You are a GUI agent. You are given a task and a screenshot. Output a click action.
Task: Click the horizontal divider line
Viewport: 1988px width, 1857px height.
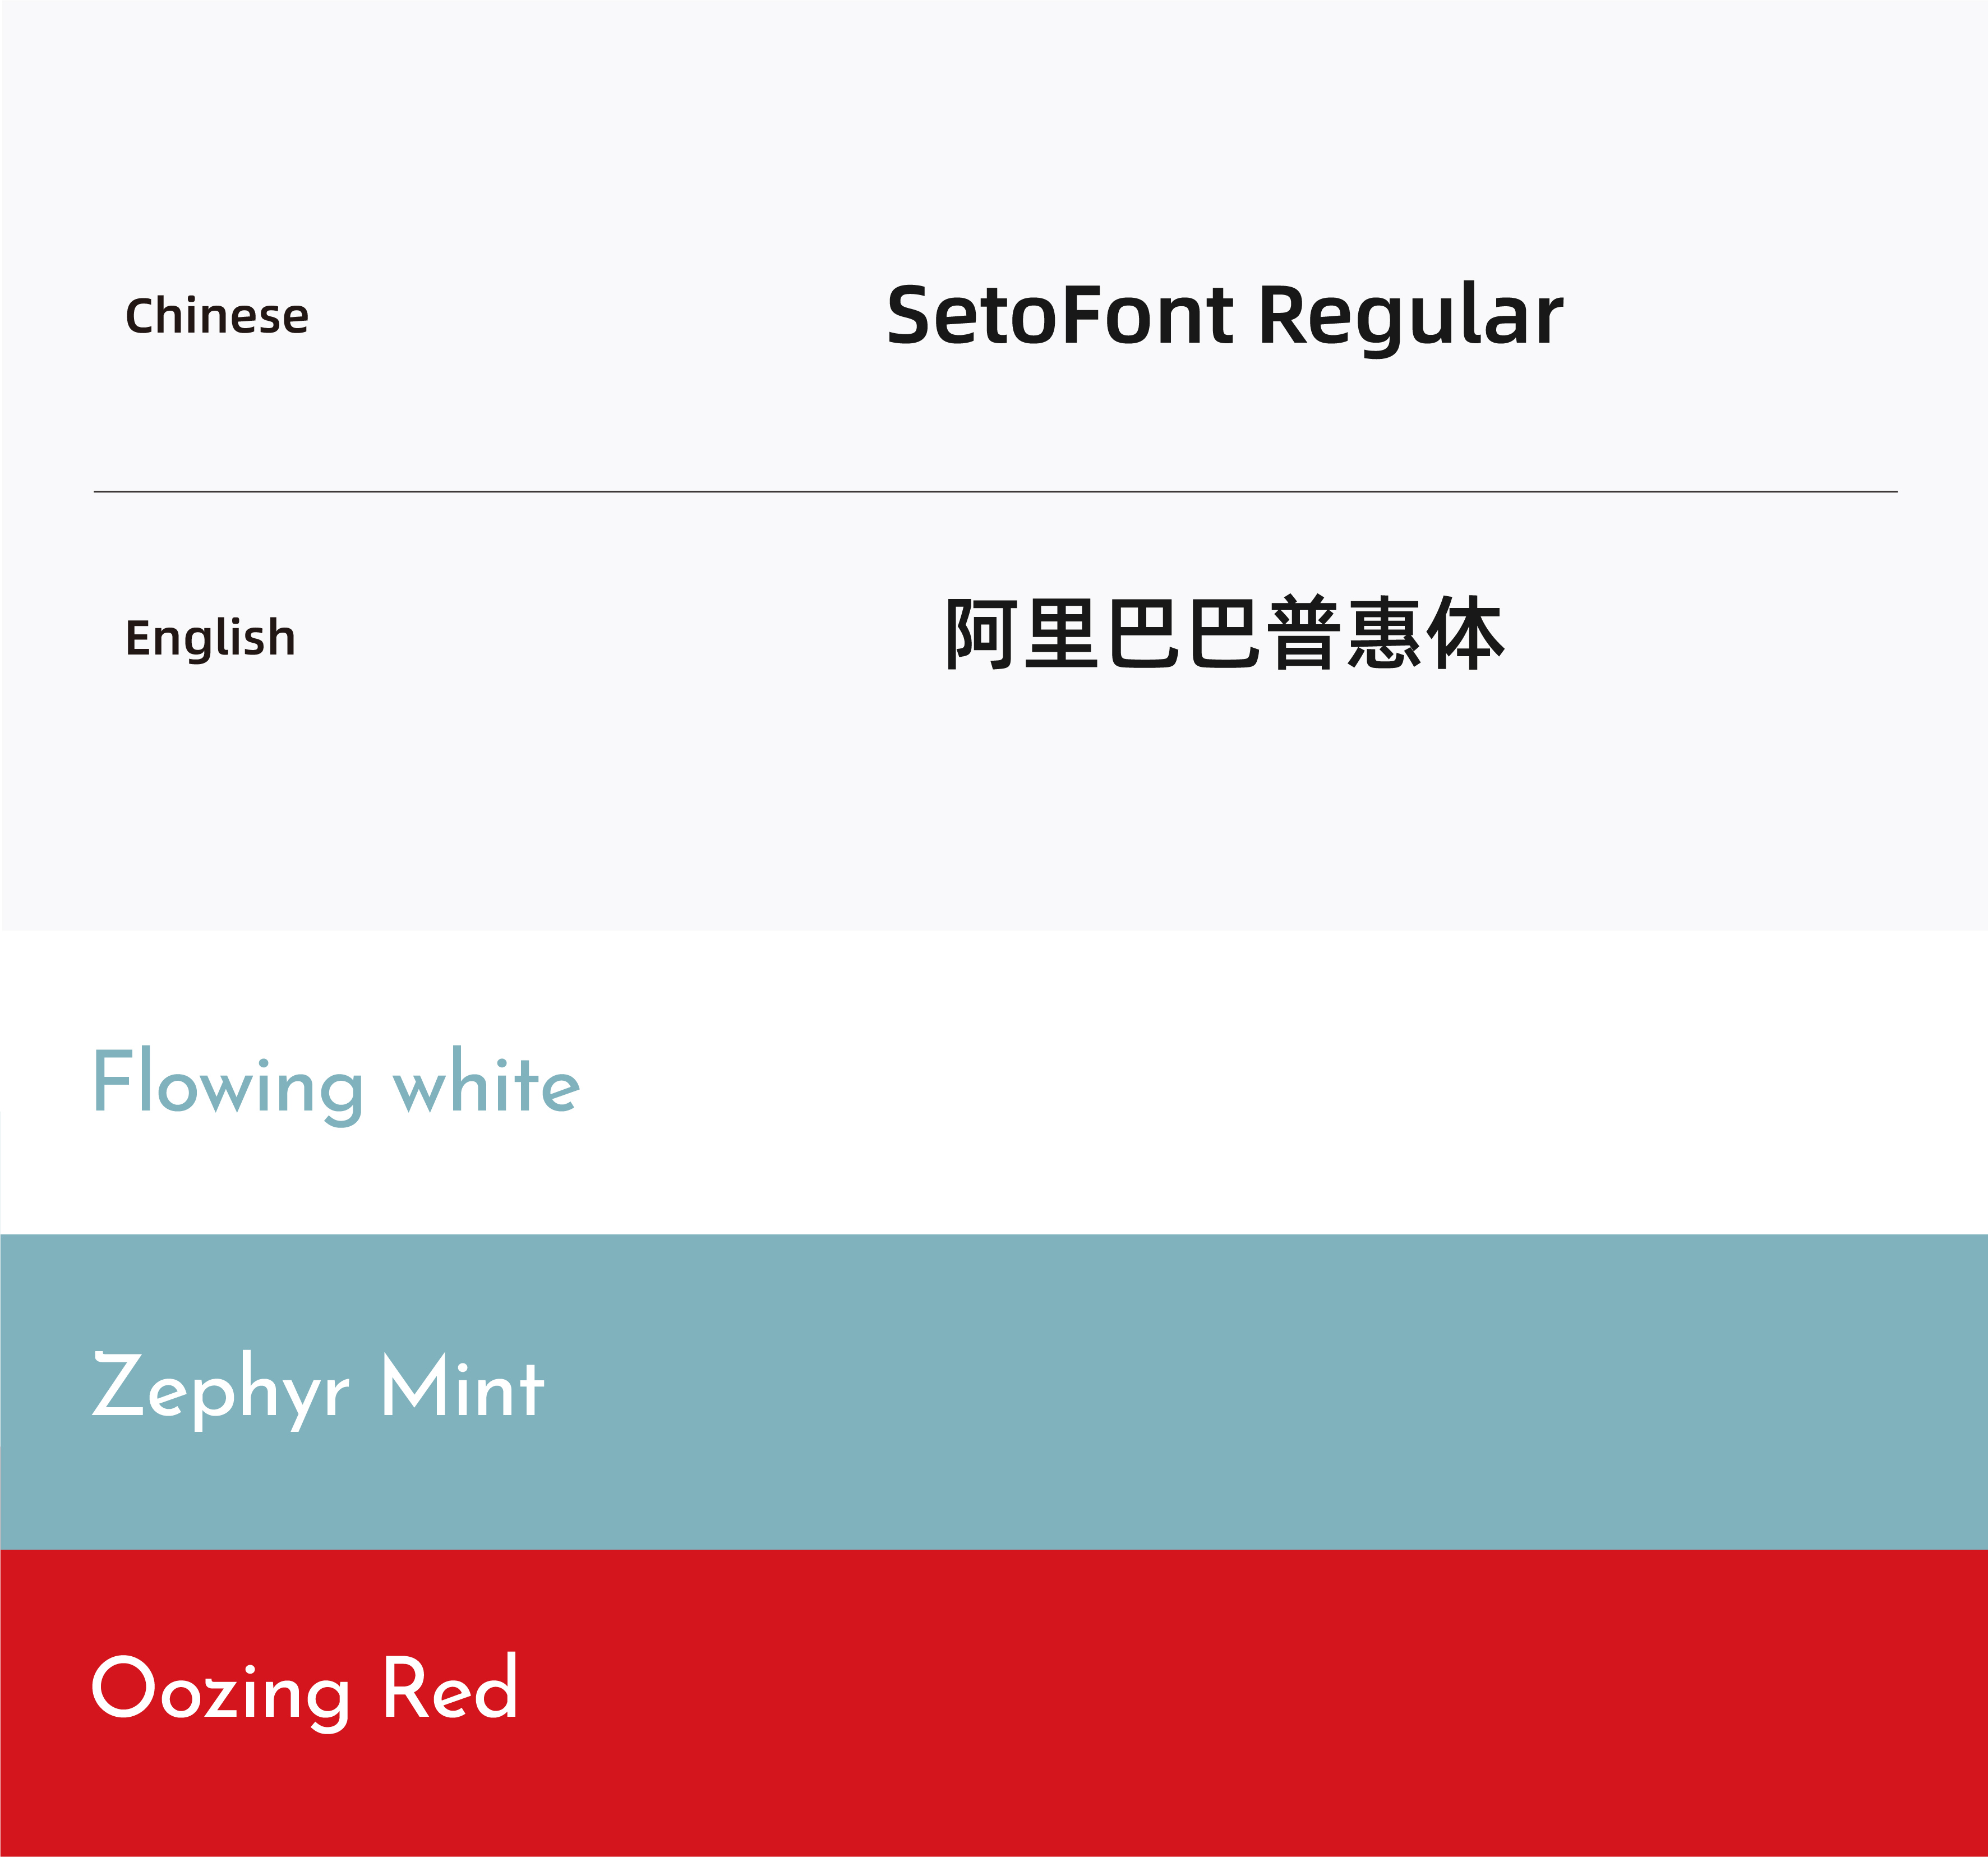coord(994,492)
